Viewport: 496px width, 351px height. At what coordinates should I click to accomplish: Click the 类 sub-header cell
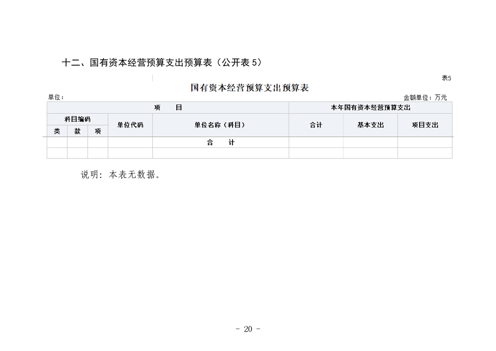point(57,131)
